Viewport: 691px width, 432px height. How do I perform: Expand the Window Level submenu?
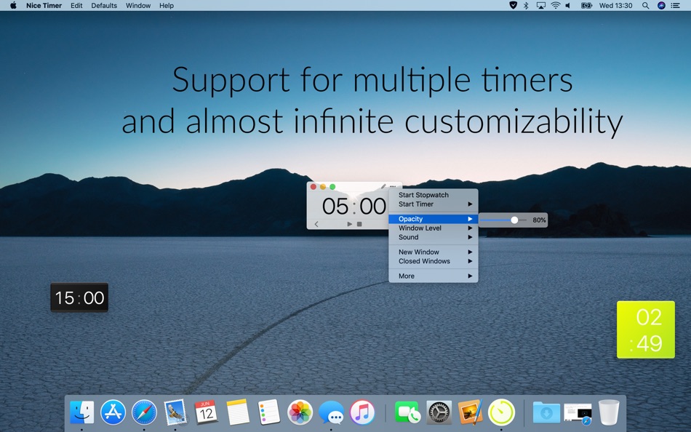click(x=434, y=228)
